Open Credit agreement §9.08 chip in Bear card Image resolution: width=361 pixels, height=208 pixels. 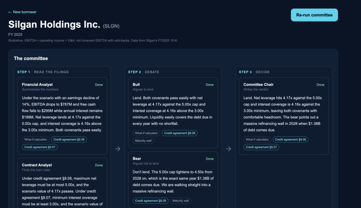pyautogui.click(x=150, y=201)
